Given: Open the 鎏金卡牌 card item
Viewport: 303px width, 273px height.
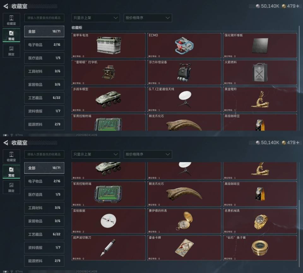Looking at the screenshot, I should (184, 248).
